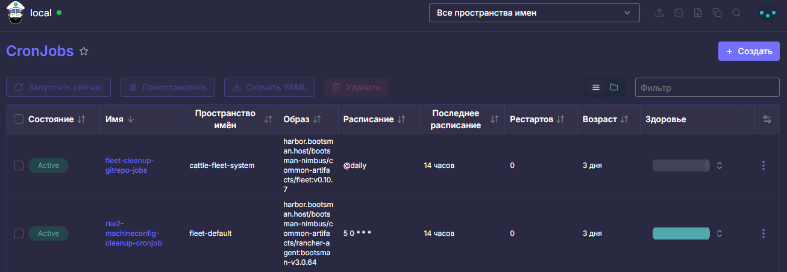Expand health details for fleet-cleanup-gitrepo-jobs
This screenshot has width=787, height=272.
point(720,165)
